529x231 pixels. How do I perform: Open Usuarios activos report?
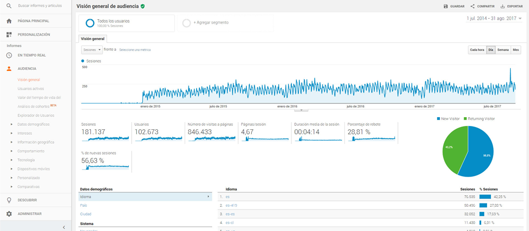pyautogui.click(x=31, y=89)
